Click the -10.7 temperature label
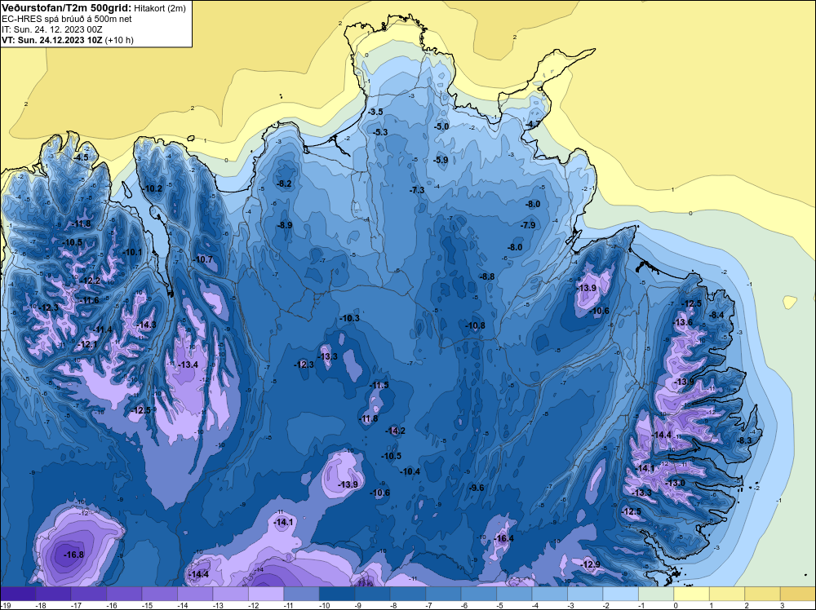The width and height of the screenshot is (816, 610). point(203,259)
